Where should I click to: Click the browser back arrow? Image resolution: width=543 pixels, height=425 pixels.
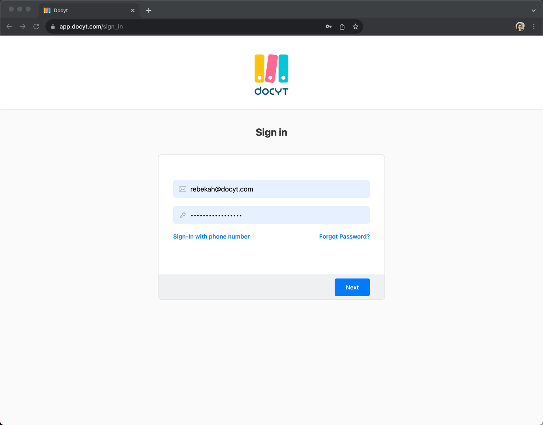point(9,26)
